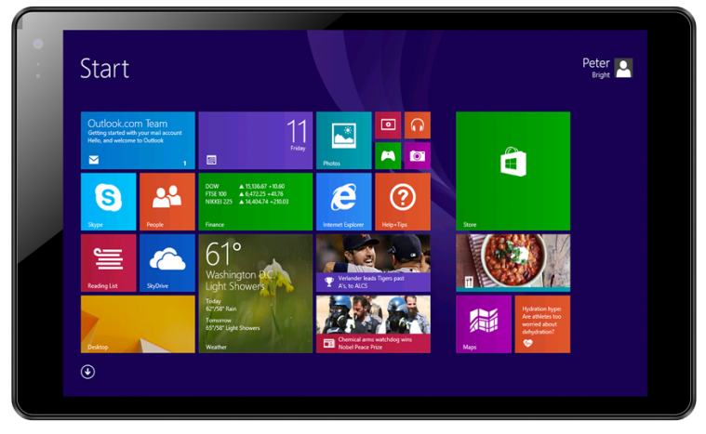Click the FTSE 100 stock line
Screen dimensions: 706x434
point(245,194)
